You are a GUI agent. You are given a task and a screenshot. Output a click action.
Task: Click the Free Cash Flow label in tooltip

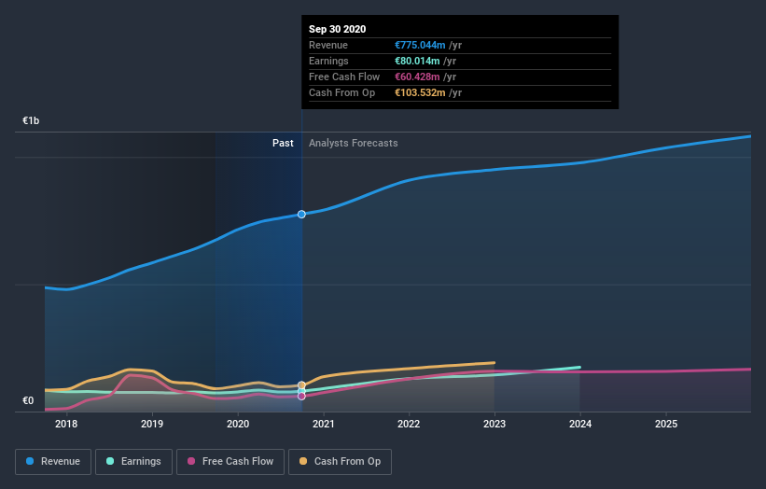click(344, 77)
